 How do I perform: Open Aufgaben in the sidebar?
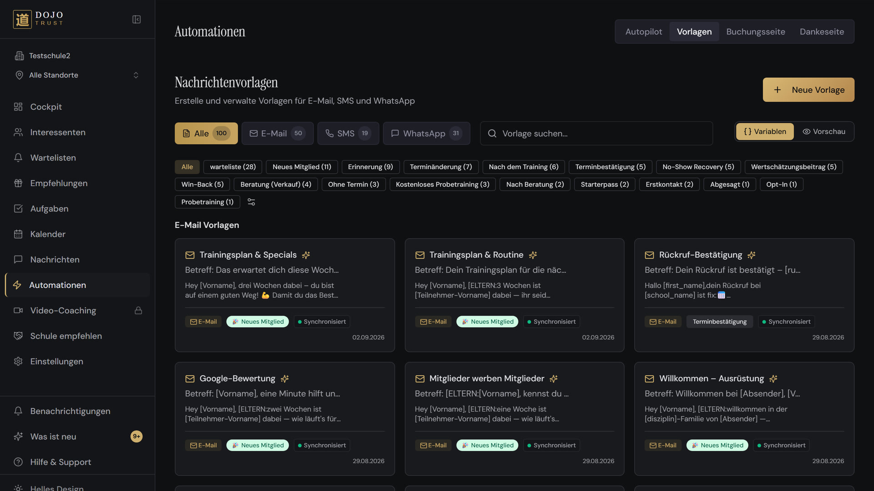click(x=77, y=209)
